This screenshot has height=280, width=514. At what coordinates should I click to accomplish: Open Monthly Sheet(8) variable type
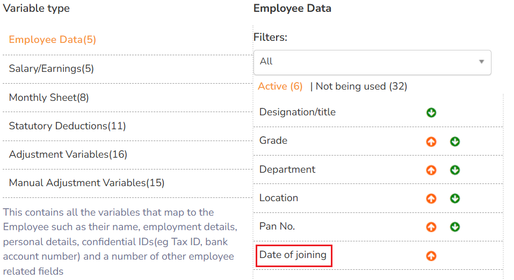(49, 98)
